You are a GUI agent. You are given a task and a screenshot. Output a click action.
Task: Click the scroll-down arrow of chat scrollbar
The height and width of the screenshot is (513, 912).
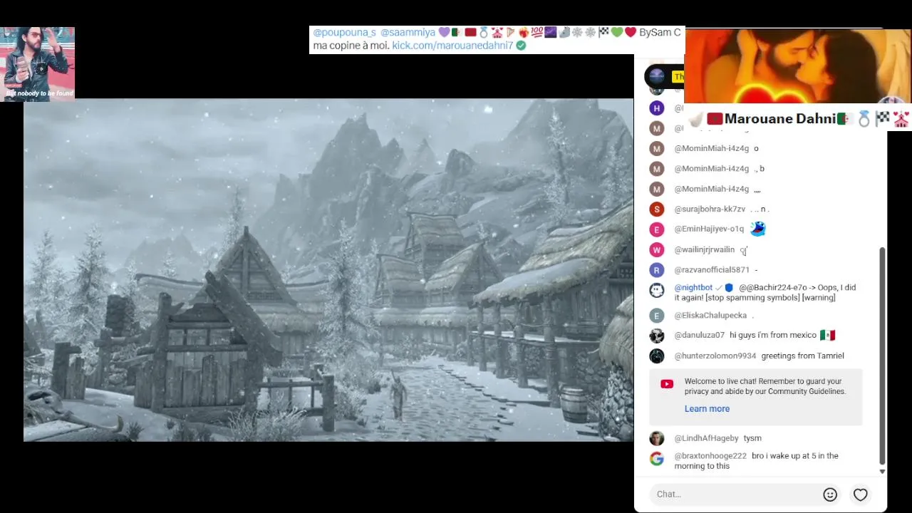coord(882,472)
